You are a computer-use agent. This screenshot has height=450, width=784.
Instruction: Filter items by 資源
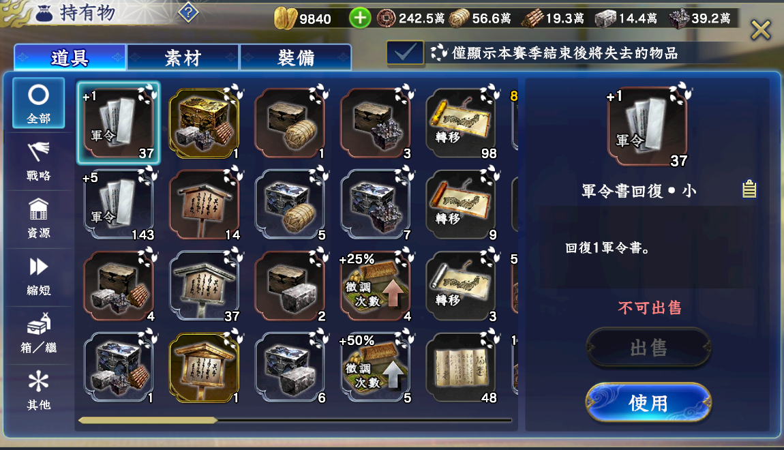pyautogui.click(x=38, y=219)
